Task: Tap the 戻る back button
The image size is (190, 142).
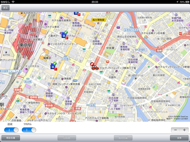Action: [x=6, y=8]
